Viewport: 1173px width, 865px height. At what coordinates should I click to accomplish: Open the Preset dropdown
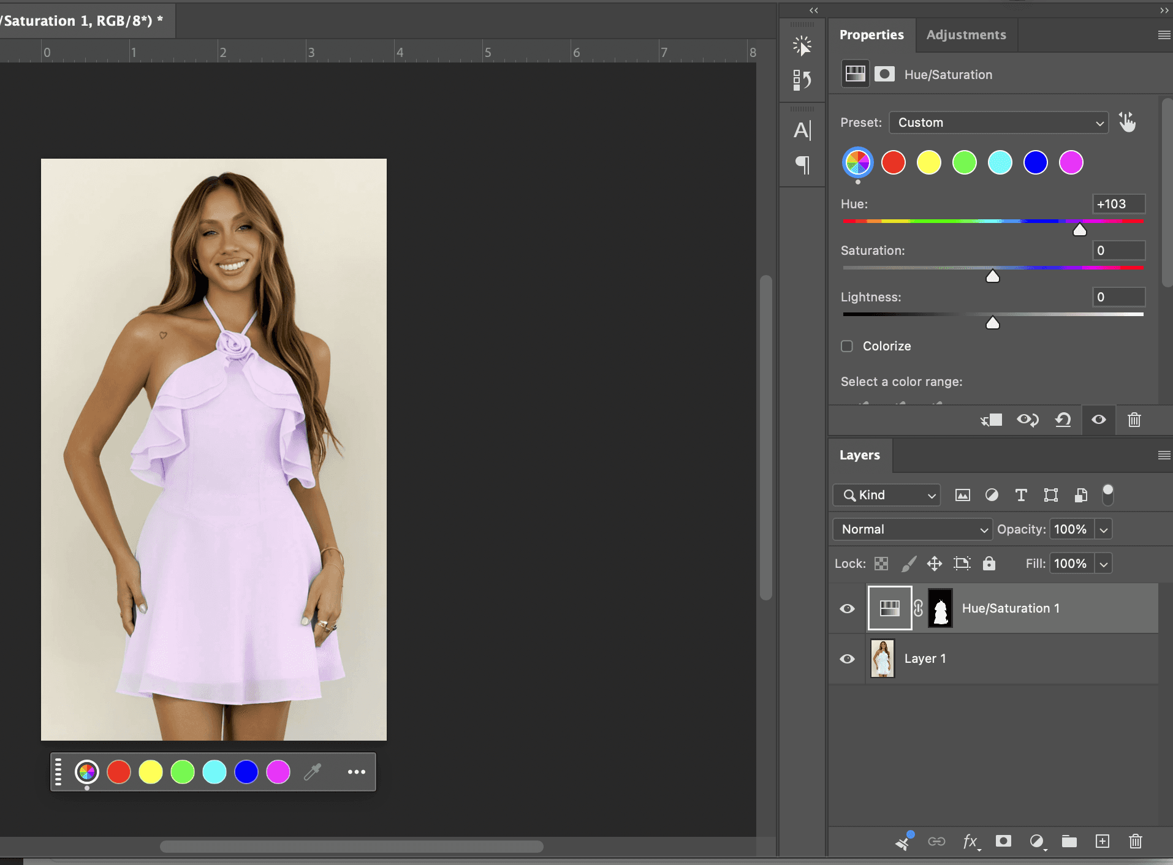[x=999, y=123]
